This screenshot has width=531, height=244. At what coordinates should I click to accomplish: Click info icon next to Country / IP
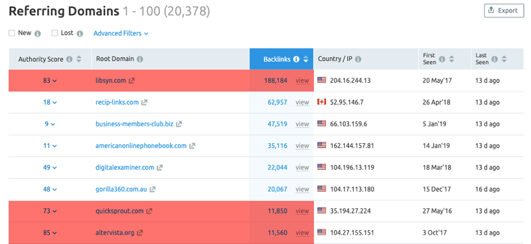pyautogui.click(x=358, y=59)
